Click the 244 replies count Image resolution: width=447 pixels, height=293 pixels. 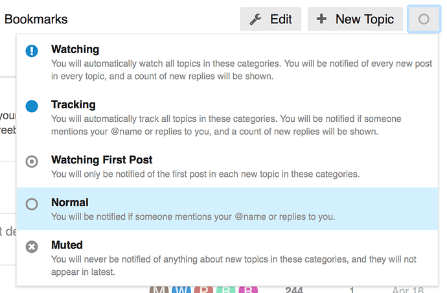click(294, 290)
